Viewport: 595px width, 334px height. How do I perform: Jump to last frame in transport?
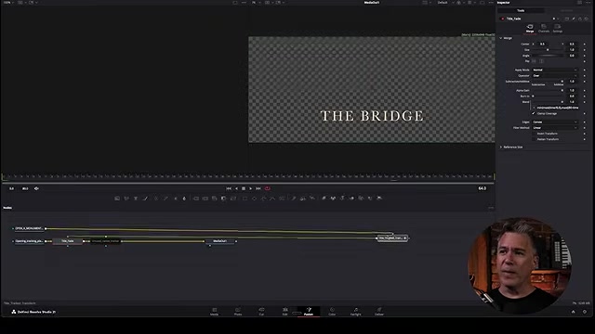[258, 188]
